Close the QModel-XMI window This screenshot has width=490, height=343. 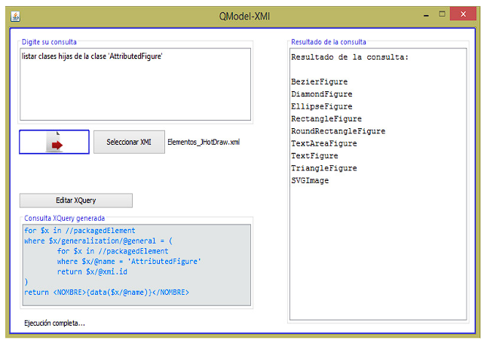coord(467,14)
